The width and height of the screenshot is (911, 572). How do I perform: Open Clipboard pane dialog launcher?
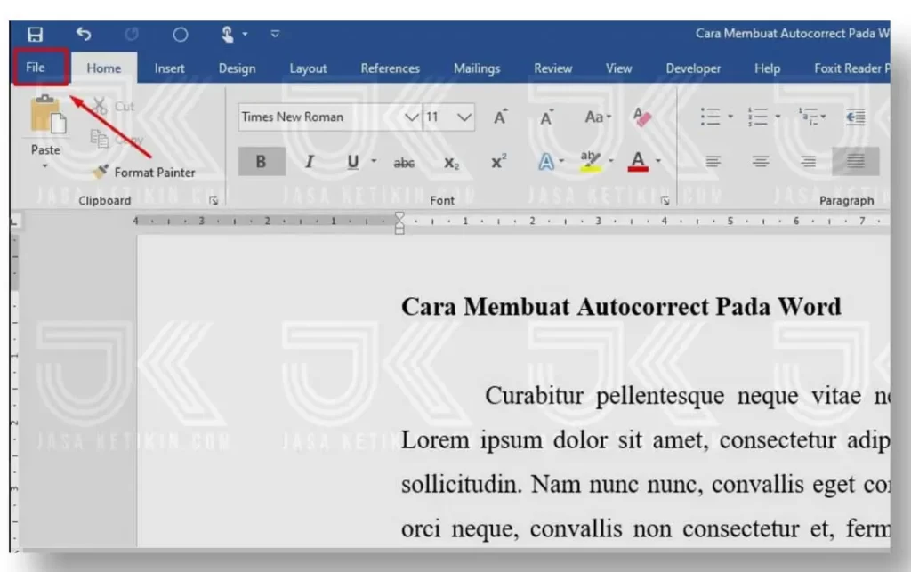coord(214,200)
